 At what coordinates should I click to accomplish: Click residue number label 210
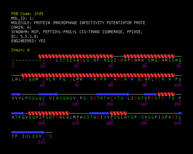pos(42,142)
